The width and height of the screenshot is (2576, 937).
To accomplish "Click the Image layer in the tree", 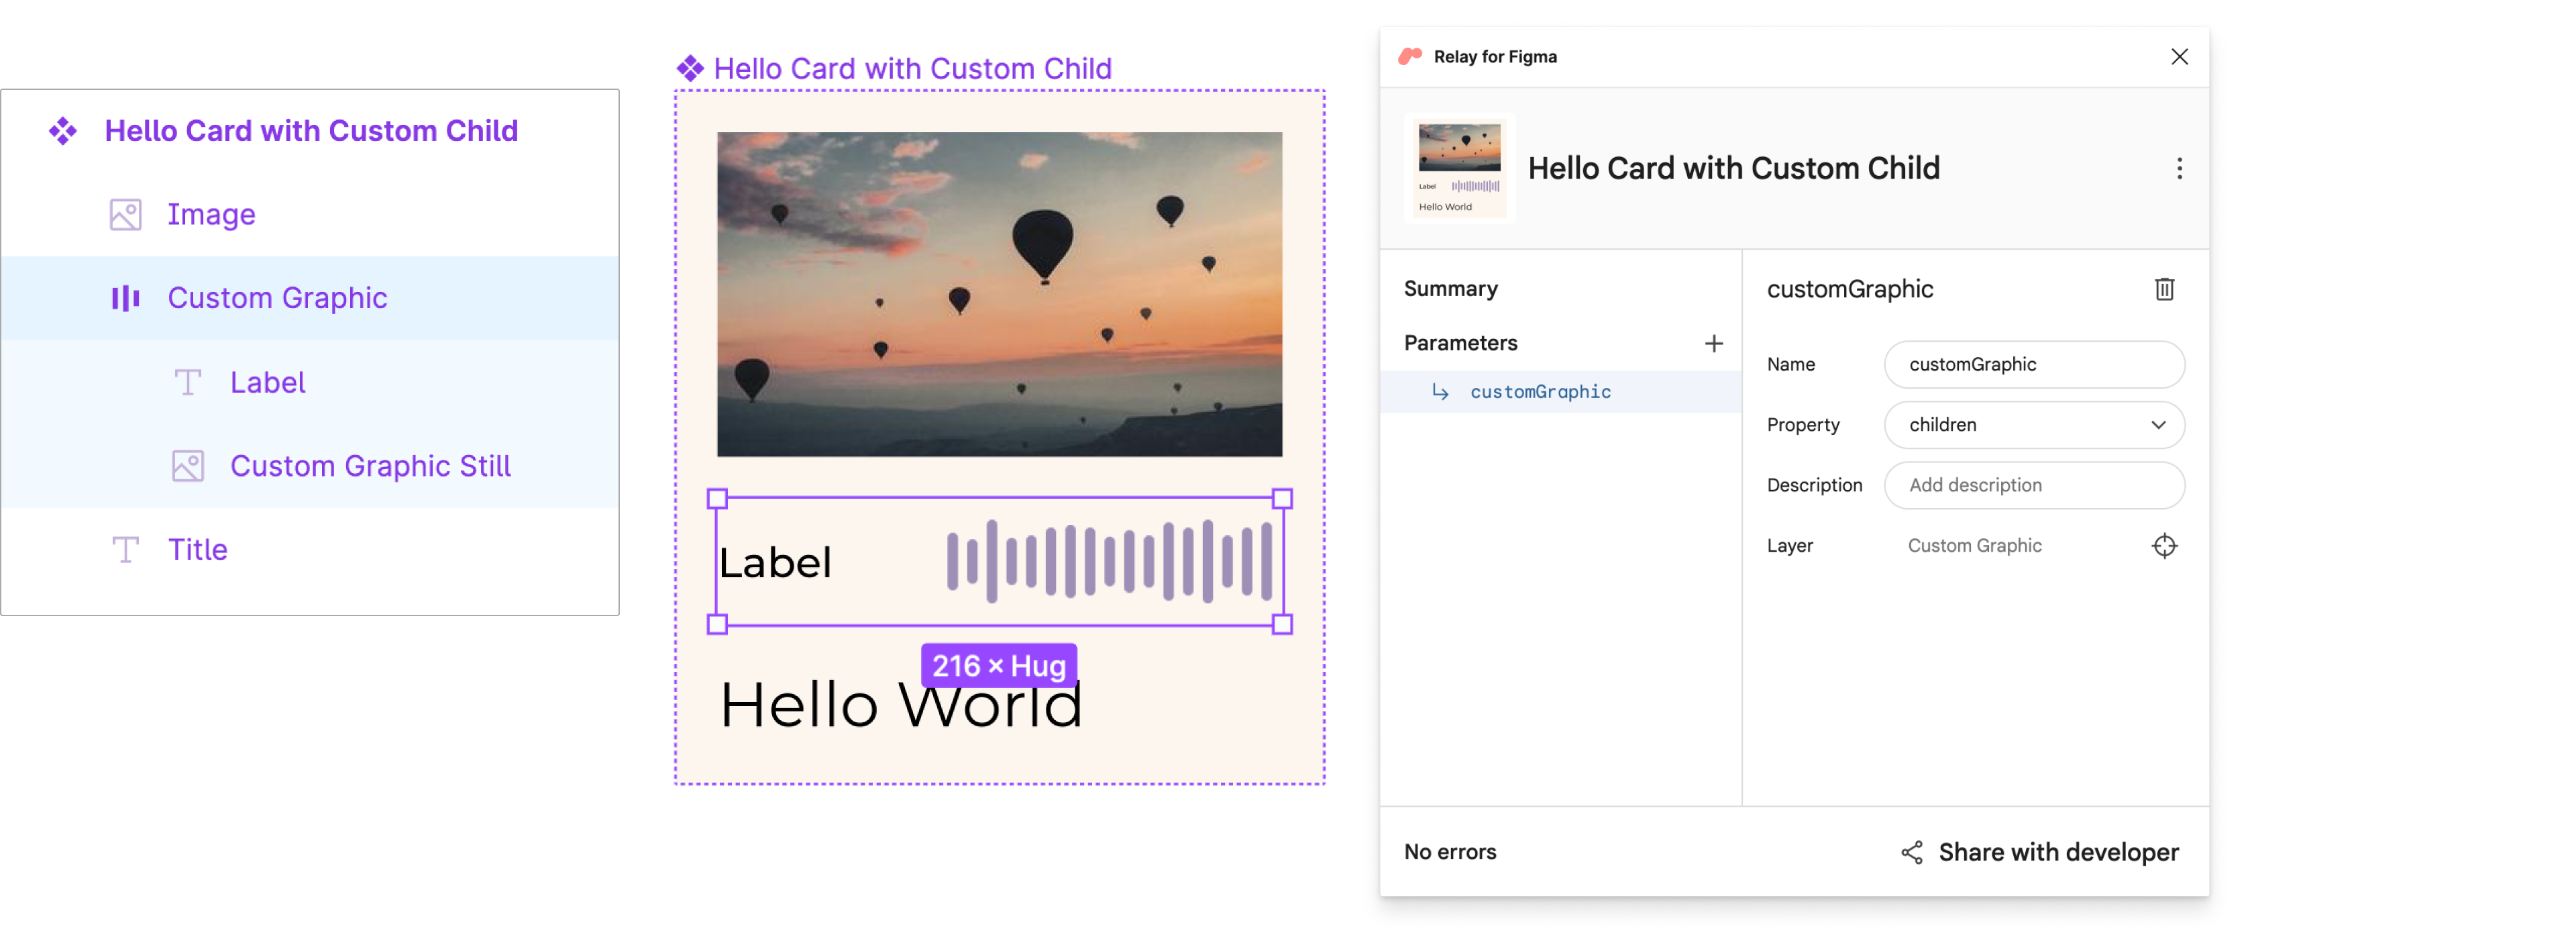I will point(210,212).
